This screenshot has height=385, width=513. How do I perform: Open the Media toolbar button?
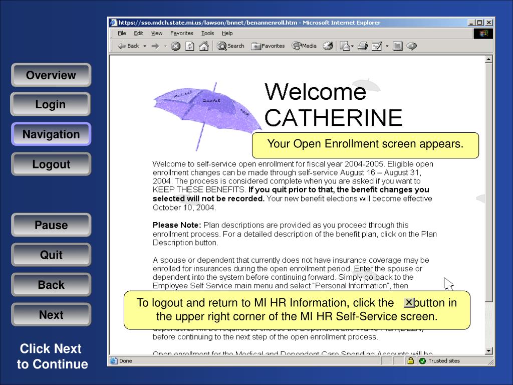(304, 46)
